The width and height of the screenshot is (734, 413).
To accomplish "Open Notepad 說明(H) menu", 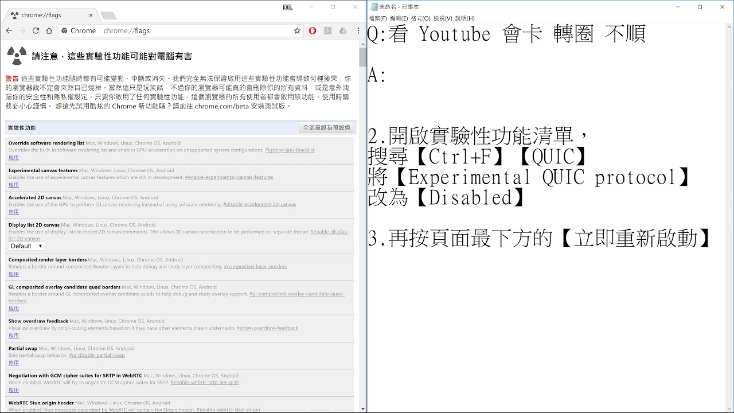I will 465,18.
